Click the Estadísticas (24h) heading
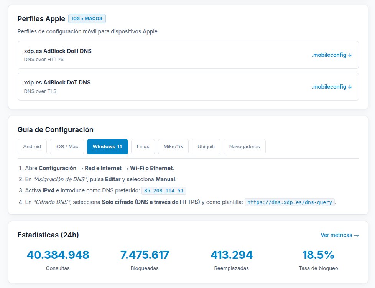This screenshot has height=288, width=375. pyautogui.click(x=48, y=235)
